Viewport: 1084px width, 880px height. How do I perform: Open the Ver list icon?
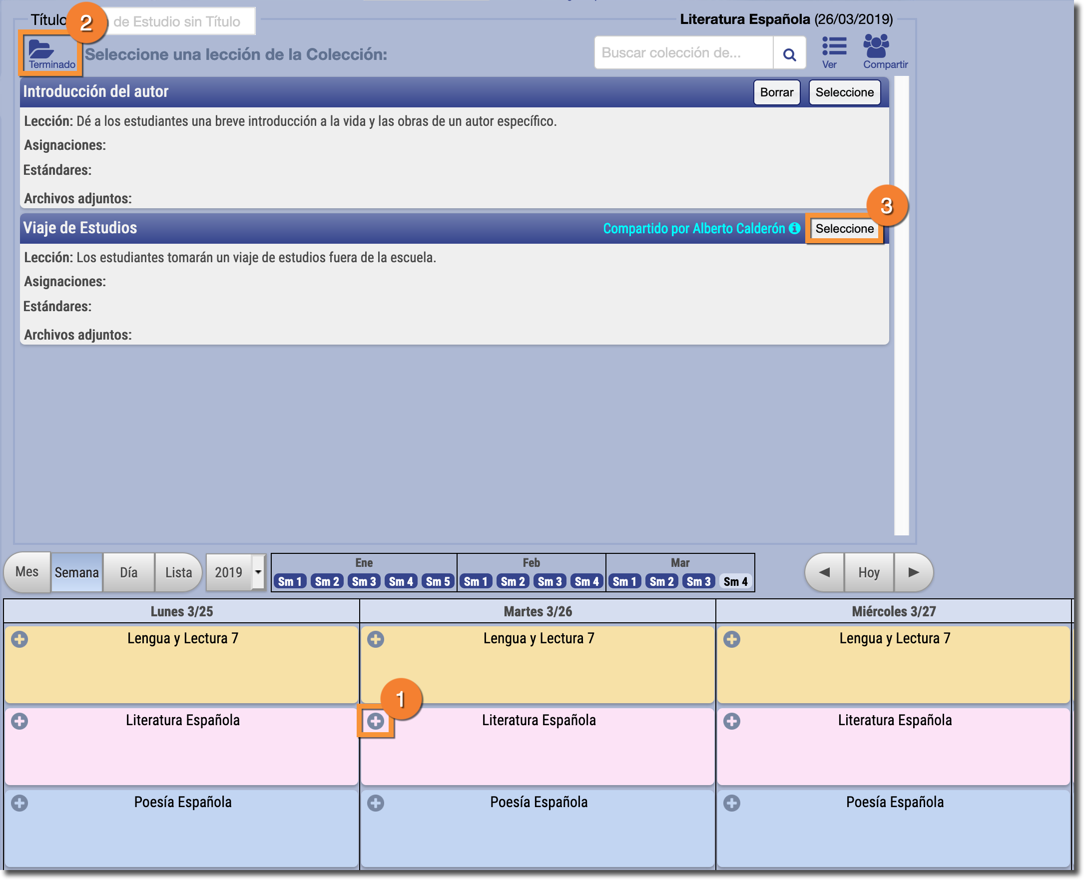[x=834, y=46]
